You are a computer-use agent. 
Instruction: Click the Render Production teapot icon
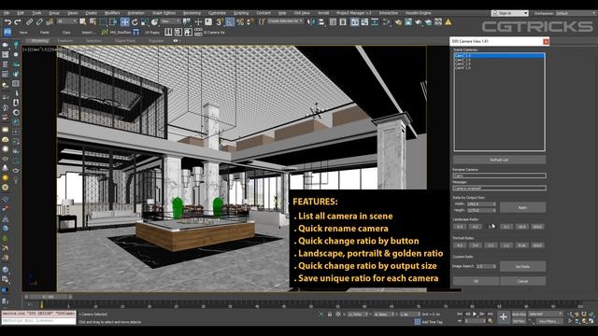pos(419,22)
